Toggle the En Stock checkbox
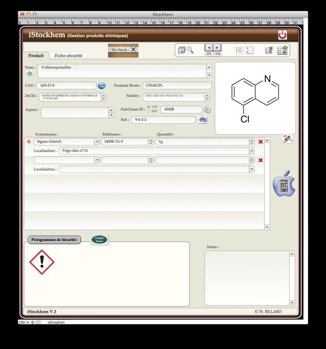This screenshot has width=326, height=349. [x=133, y=50]
